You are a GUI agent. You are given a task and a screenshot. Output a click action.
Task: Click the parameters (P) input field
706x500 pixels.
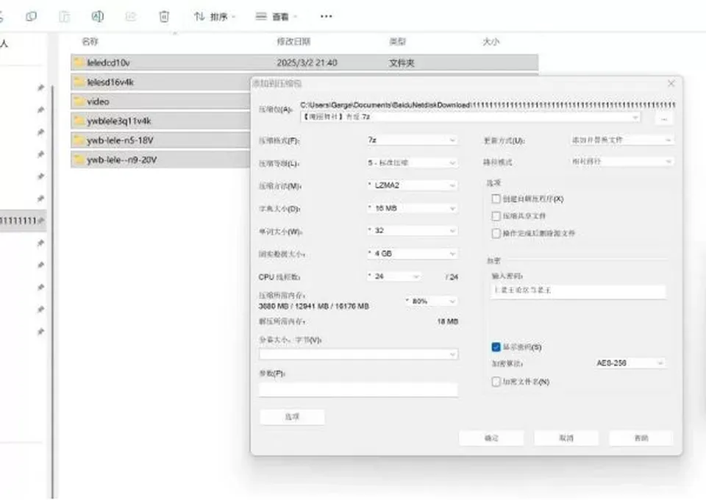[x=358, y=390]
